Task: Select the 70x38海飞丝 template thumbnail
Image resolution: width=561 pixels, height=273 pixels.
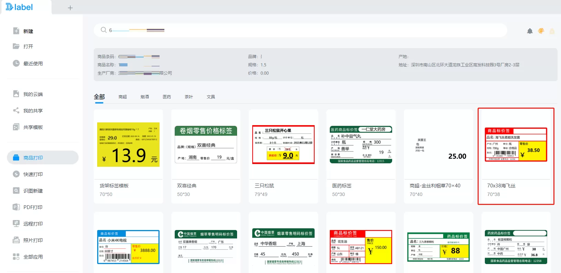Action: (516, 144)
